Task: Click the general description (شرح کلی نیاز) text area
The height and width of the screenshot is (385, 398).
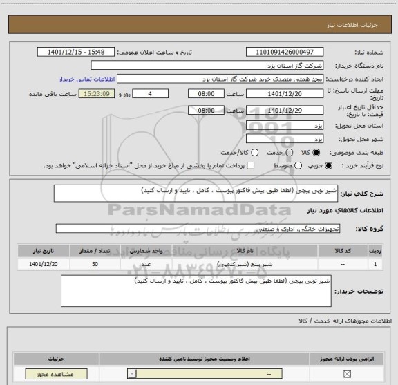Action: point(196,194)
